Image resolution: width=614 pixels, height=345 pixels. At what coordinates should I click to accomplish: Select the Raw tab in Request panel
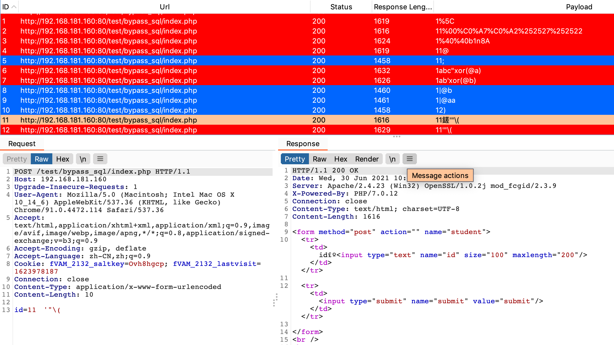pyautogui.click(x=41, y=159)
